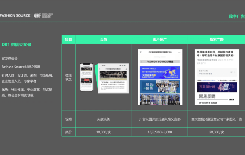The width and height of the screenshot is (245, 155).
Task: Select the 图片硬广 column header
Action: point(160,40)
